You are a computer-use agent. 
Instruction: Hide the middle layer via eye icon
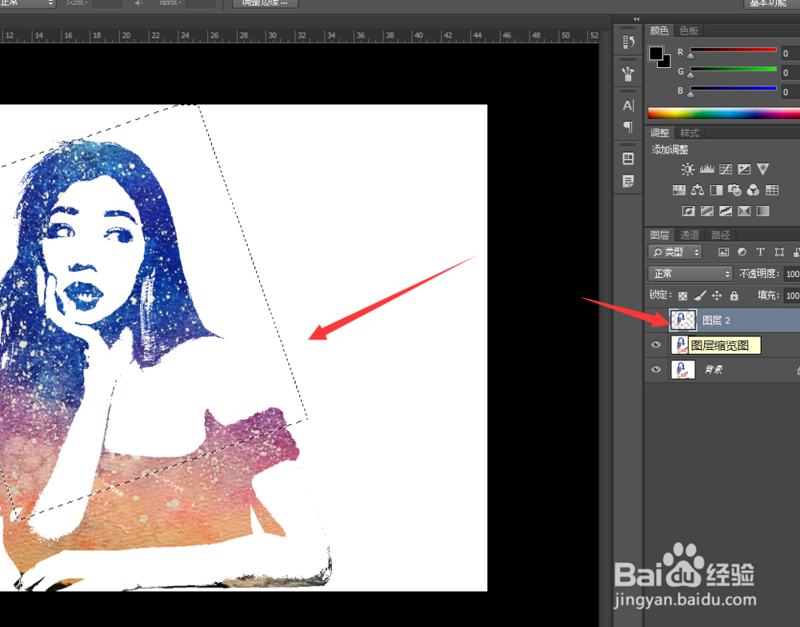coord(656,344)
